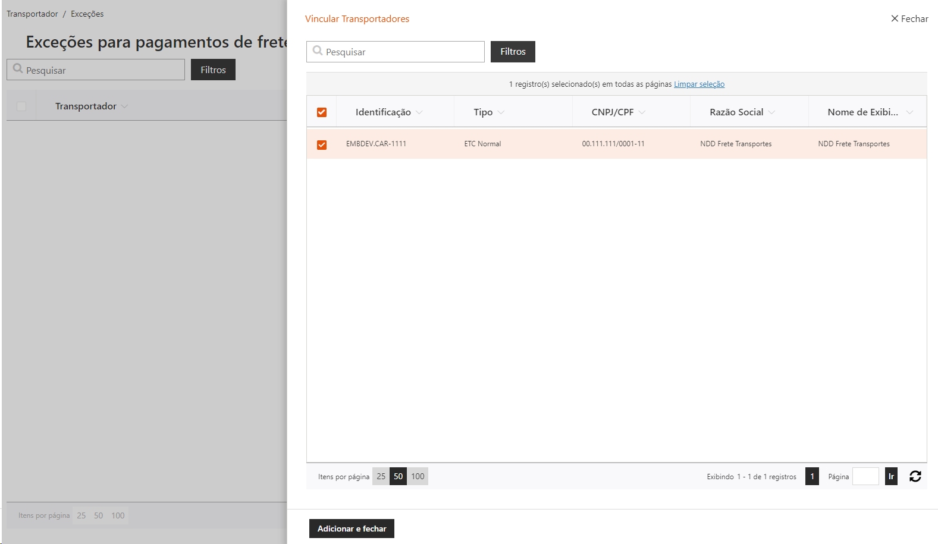
Task: Click the Ir page navigation button
Action: click(x=891, y=476)
